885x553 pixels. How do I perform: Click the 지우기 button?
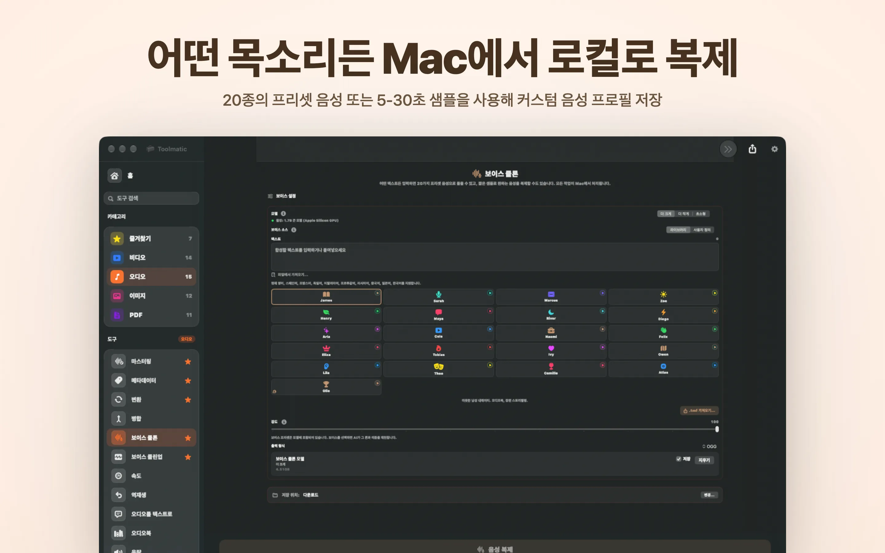pyautogui.click(x=704, y=460)
